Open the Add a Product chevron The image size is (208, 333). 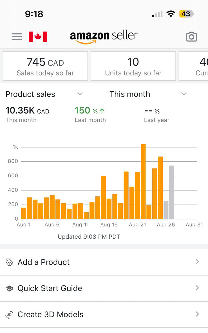click(197, 262)
